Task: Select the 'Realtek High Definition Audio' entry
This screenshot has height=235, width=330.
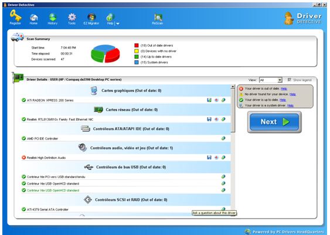Action: click(125, 158)
